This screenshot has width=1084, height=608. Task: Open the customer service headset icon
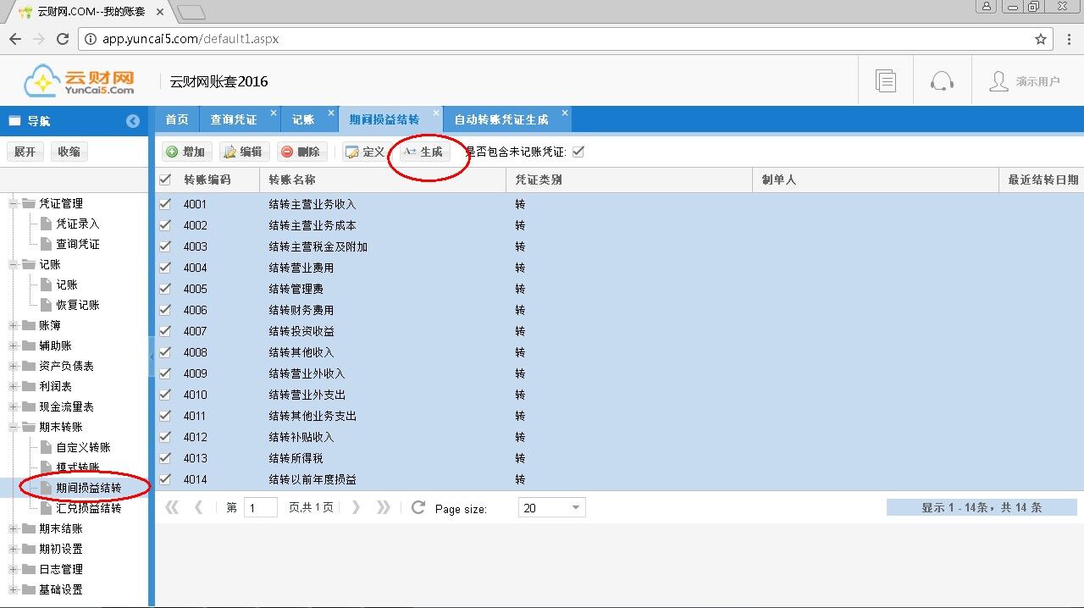click(942, 81)
